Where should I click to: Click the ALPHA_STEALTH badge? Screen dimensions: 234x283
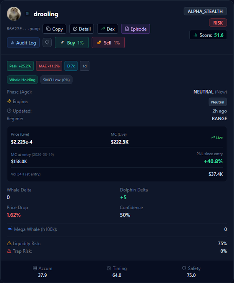pyautogui.click(x=205, y=11)
